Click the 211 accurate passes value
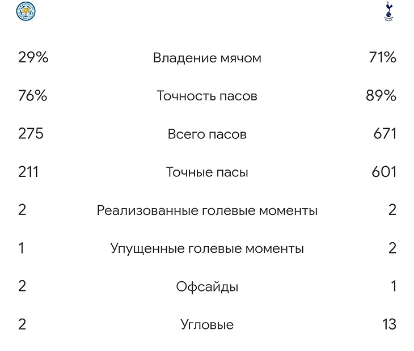Image resolution: width=414 pixels, height=351 pixels. [28, 172]
